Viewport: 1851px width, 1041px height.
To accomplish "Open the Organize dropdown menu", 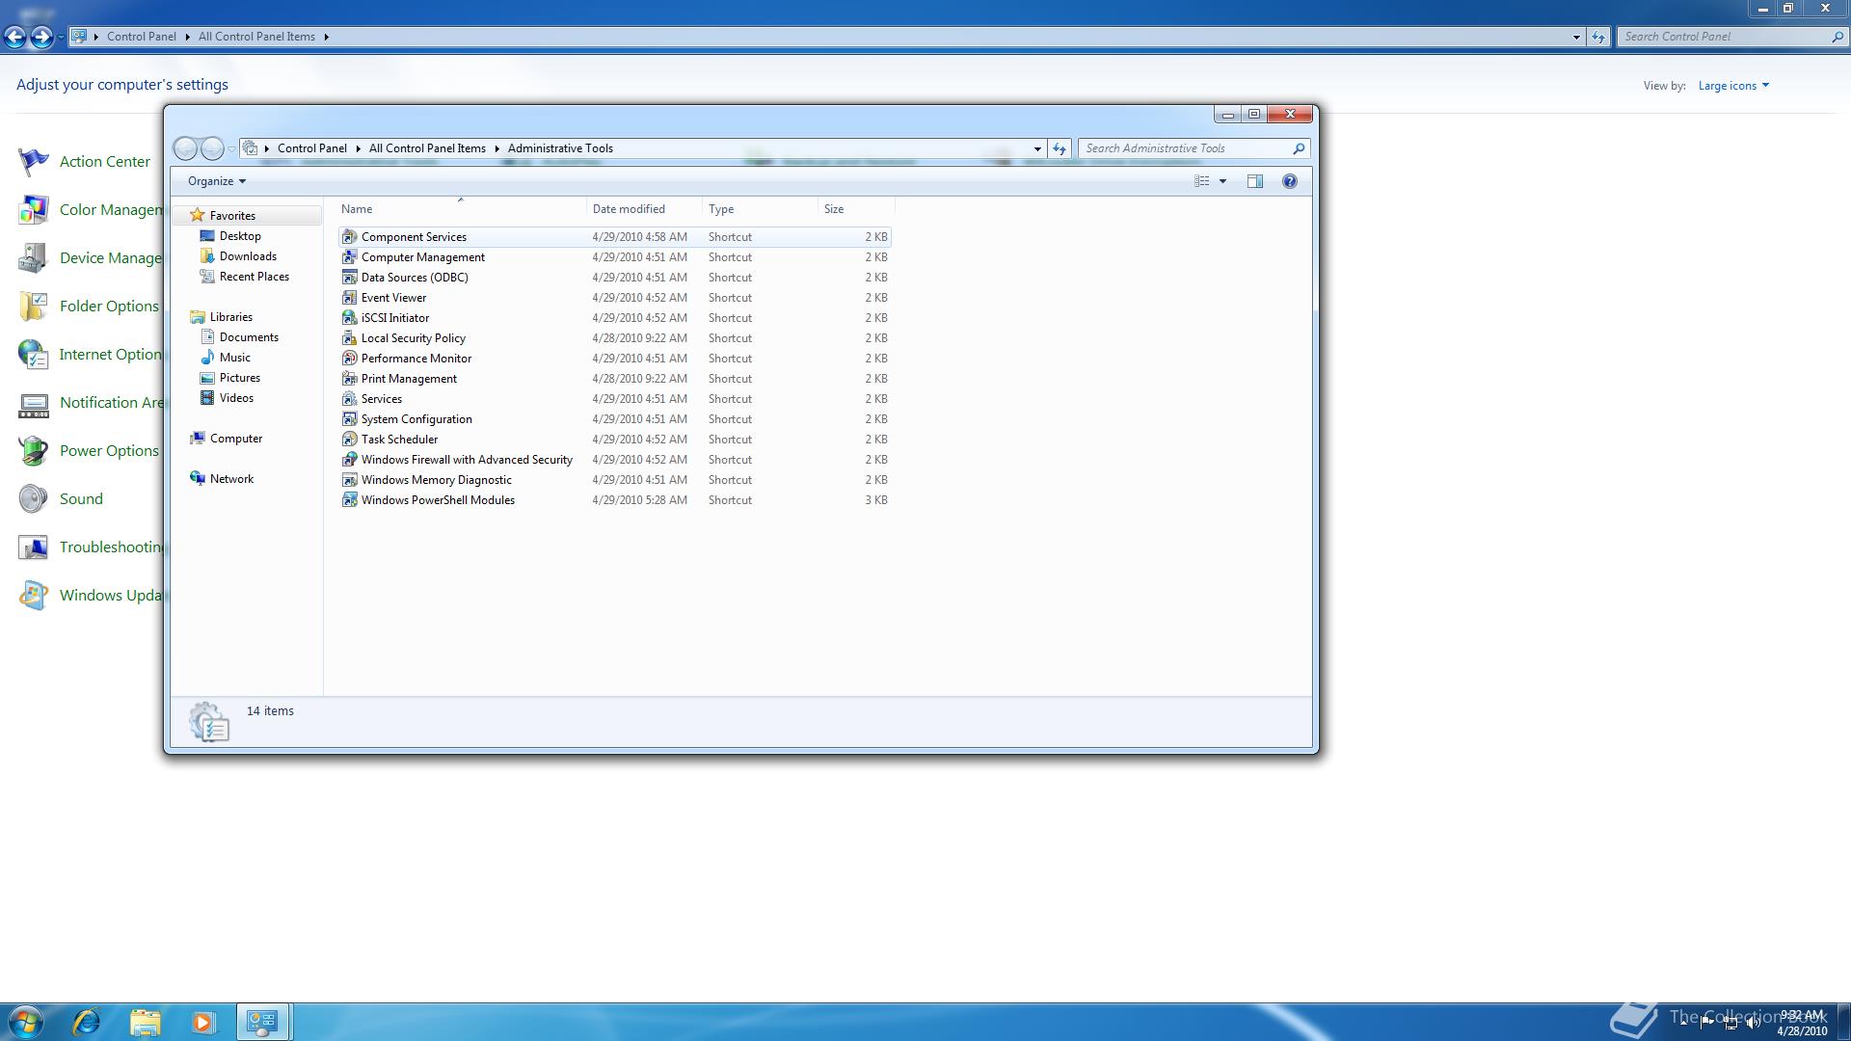I will pos(217,181).
